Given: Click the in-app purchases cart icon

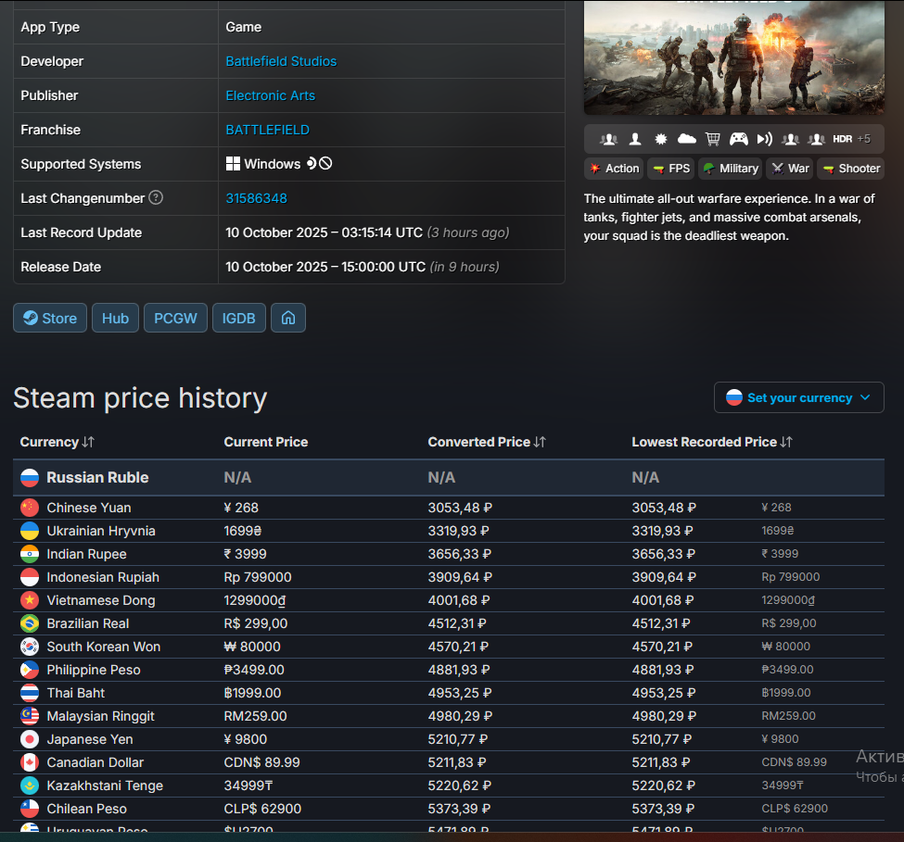Looking at the screenshot, I should pyautogui.click(x=713, y=139).
